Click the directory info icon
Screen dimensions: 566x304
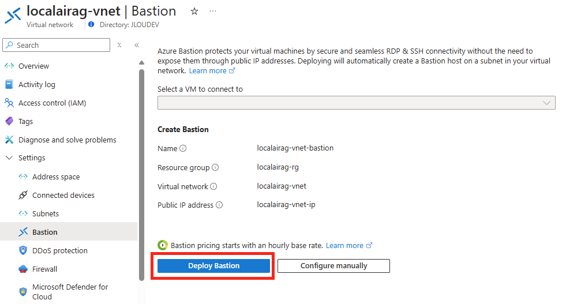pyautogui.click(x=91, y=25)
